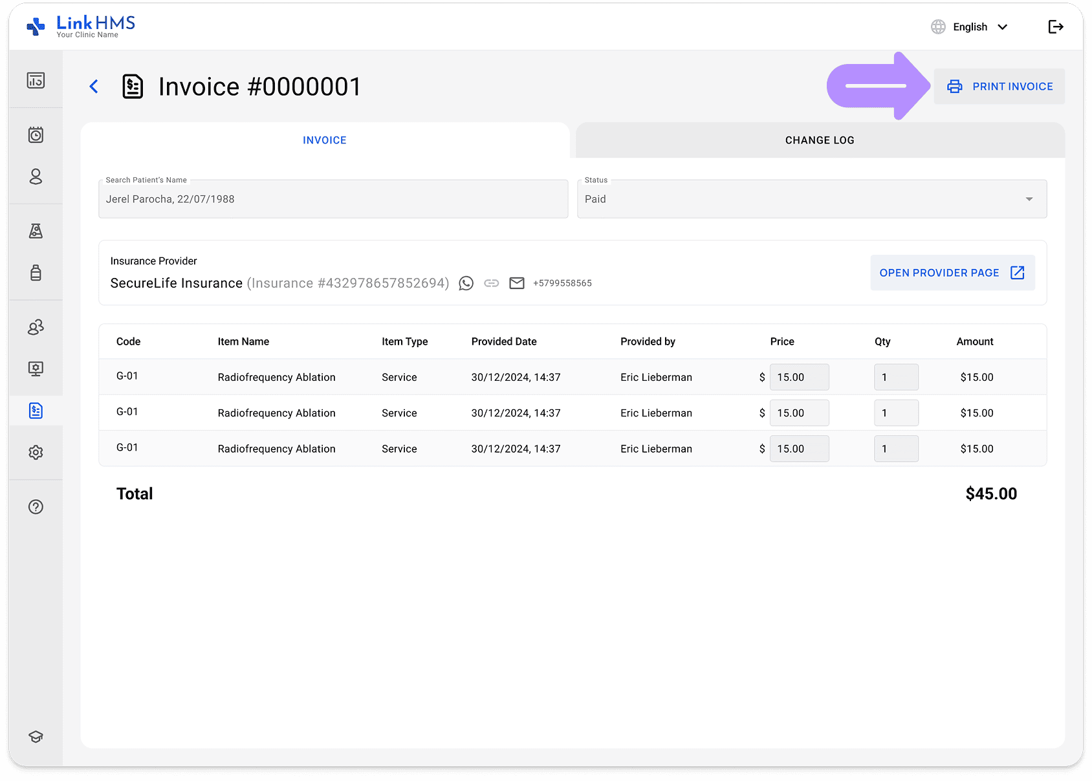Open Provider Page for SecureLife Insurance
Image resolution: width=1092 pixels, height=781 pixels.
[x=952, y=272]
